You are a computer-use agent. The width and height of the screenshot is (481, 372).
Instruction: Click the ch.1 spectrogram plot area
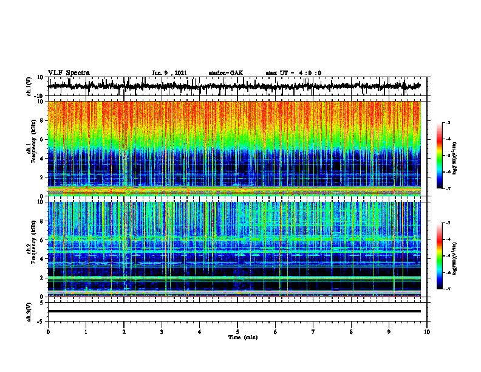pos(234,148)
